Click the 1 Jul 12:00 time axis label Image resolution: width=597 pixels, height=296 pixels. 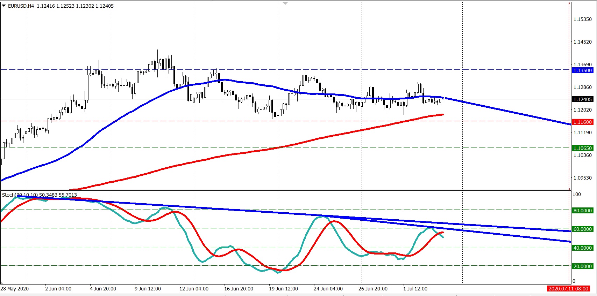[x=415, y=289]
